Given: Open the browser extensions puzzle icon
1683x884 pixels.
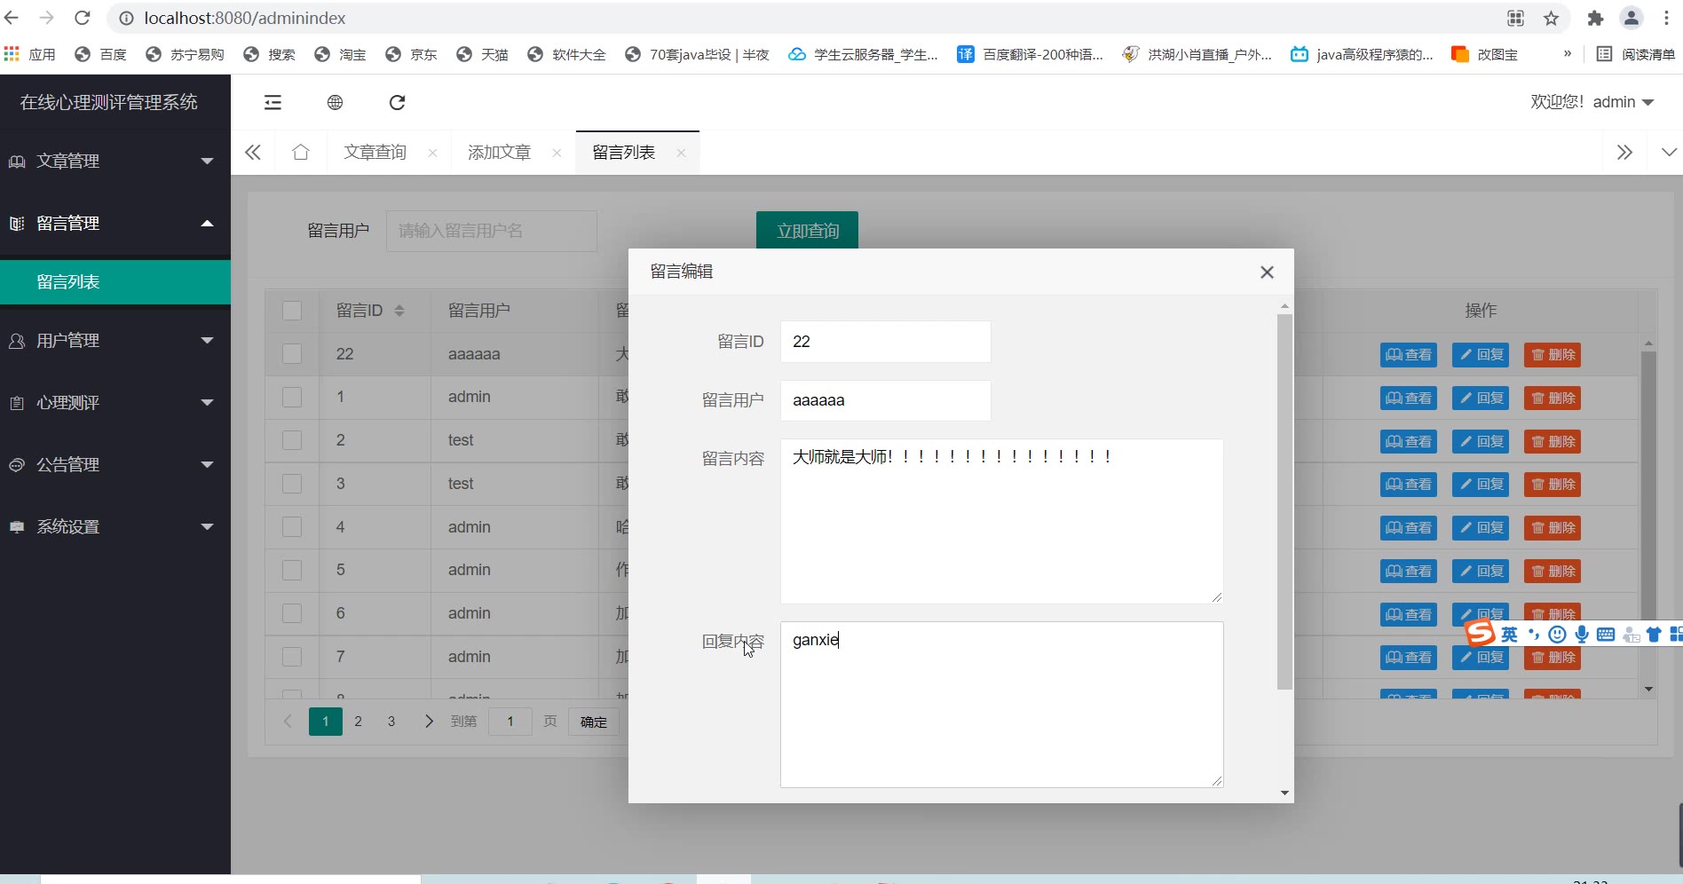Looking at the screenshot, I should tap(1595, 18).
